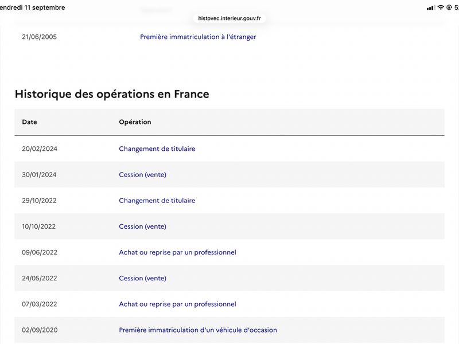Click 'Changement de titulaire' dated 20/02/2024
Screen dimensions: 459x344
157,148
